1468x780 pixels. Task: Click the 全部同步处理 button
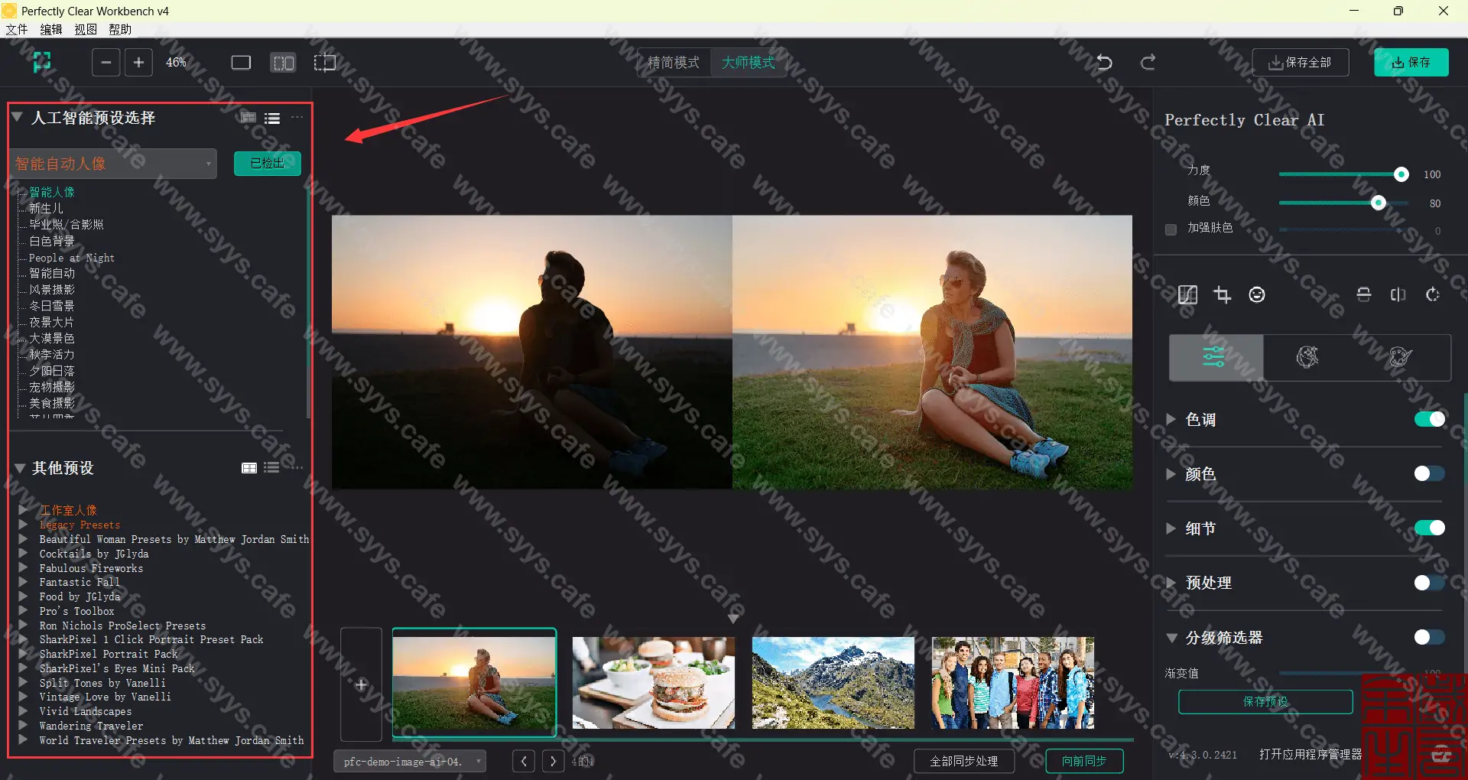(963, 761)
